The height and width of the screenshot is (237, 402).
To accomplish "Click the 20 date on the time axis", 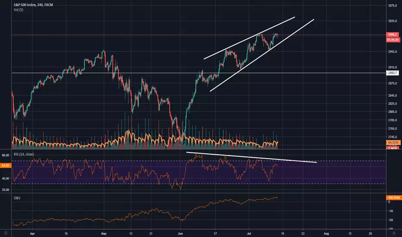I will [370, 234].
